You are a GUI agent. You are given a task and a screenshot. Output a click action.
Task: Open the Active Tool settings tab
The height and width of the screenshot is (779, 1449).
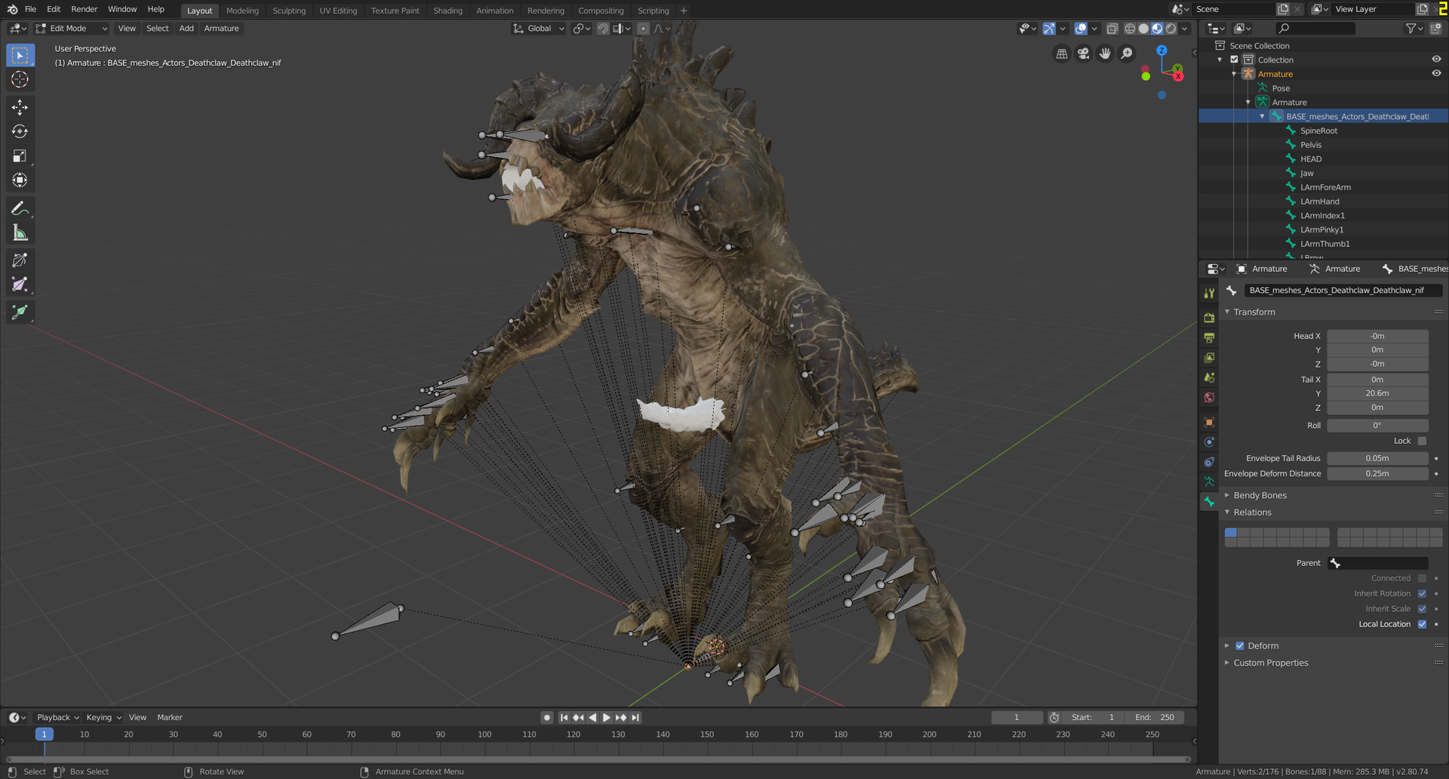click(x=1209, y=294)
